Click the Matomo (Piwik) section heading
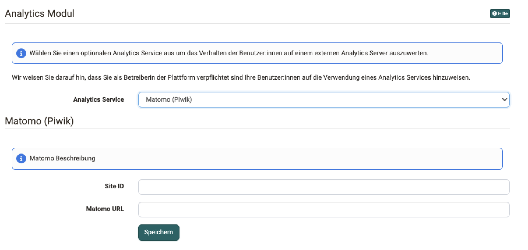Image resolution: width=528 pixels, height=250 pixels. pos(39,121)
